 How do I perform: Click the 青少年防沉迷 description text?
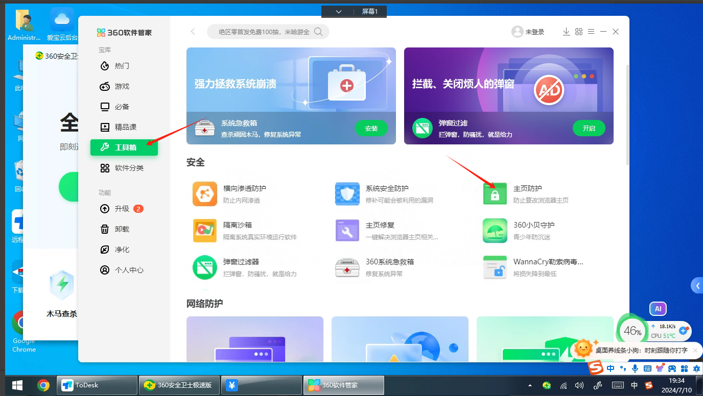(x=532, y=237)
